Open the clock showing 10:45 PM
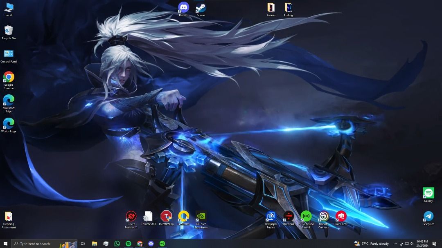This screenshot has width=442, height=248. pyautogui.click(x=422, y=244)
